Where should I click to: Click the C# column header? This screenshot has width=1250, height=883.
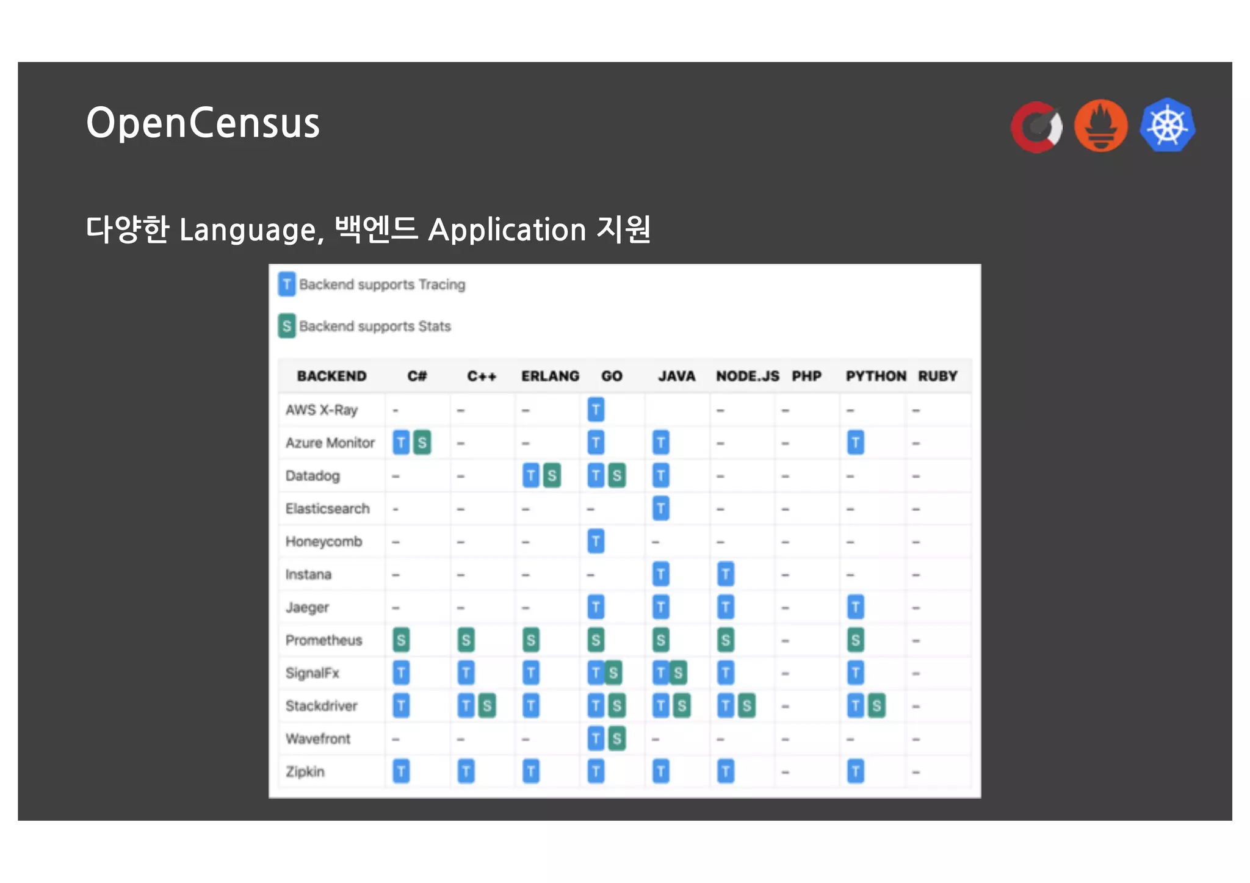click(x=417, y=376)
